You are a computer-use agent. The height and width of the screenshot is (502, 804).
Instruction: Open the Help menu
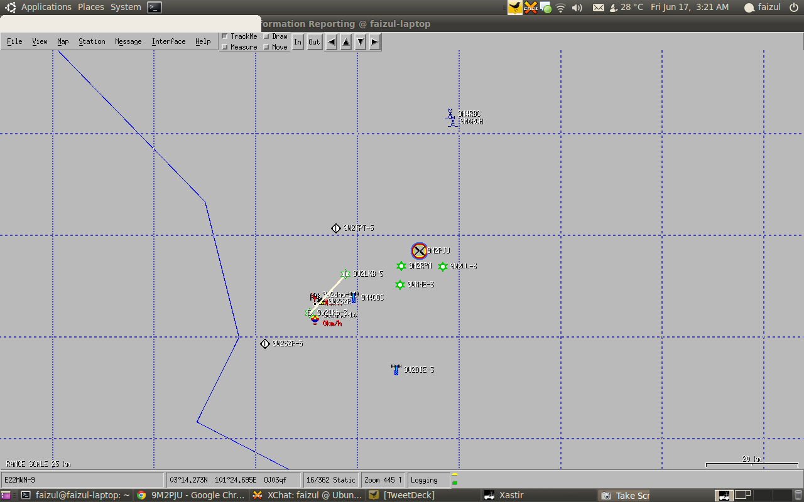coord(203,41)
